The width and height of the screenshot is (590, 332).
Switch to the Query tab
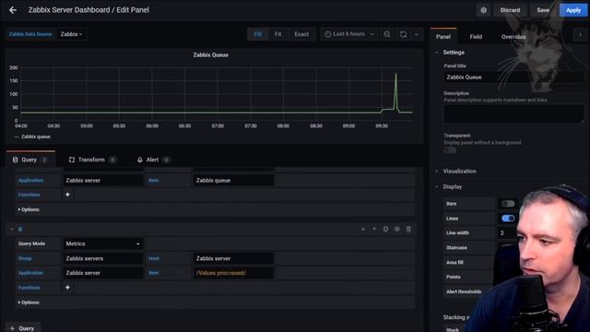tap(30, 160)
